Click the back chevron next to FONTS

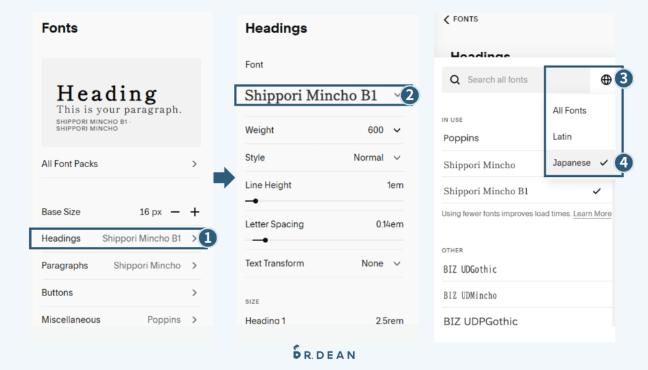pos(446,19)
